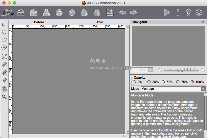Open the 100% zoom level dropdown
This screenshot has height=138, width=207.
(150, 70)
